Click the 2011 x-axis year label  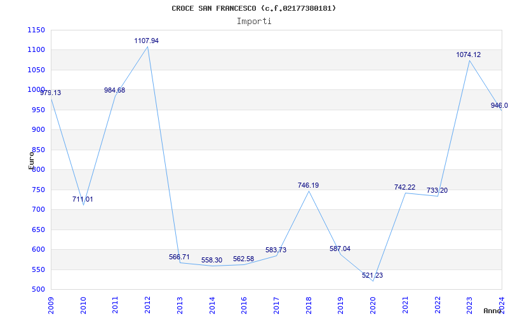116,305
